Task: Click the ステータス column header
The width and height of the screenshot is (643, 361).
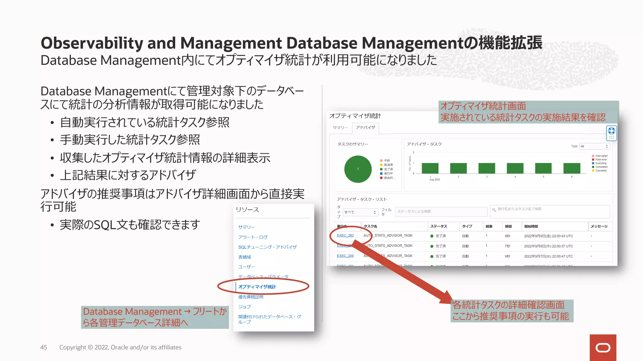Action: coord(439,226)
